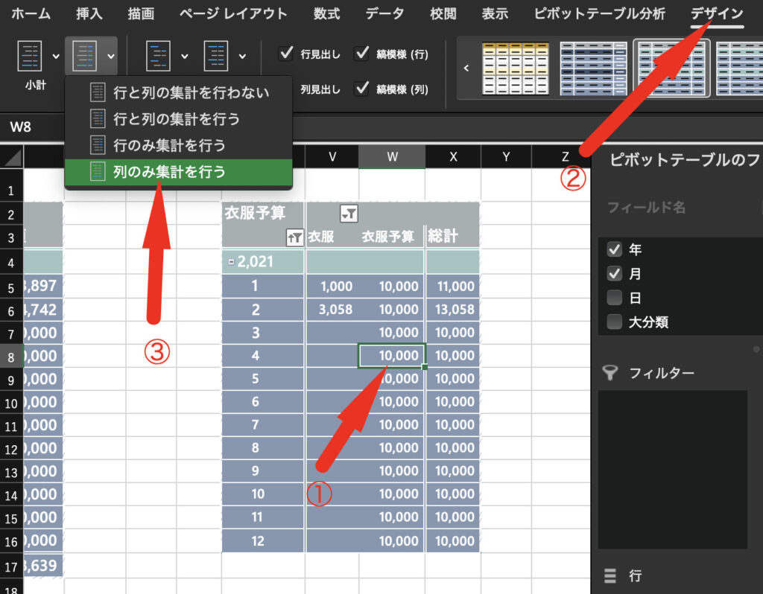763x594 pixels.
Task: Choose 列のみ集計を行う from the menu
Action: click(169, 172)
